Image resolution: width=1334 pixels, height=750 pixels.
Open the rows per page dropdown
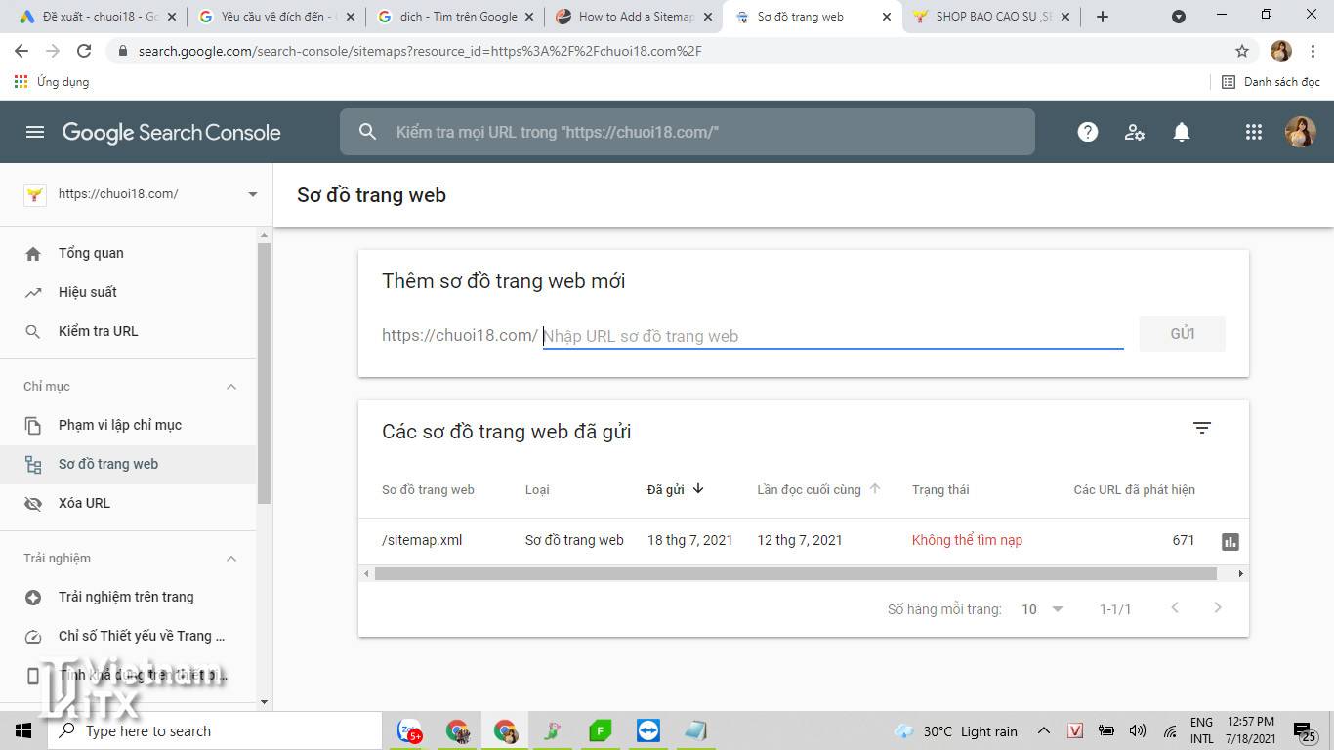click(x=1042, y=609)
